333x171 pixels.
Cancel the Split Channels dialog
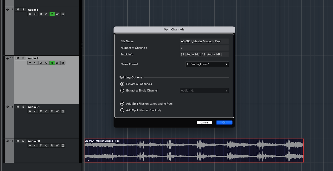coord(204,123)
